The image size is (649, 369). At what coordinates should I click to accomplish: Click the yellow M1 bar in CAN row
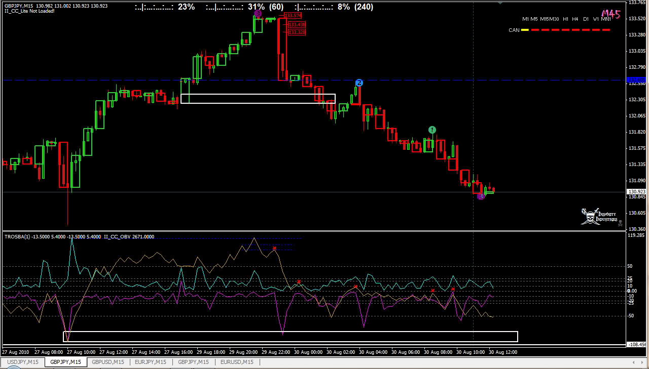pyautogui.click(x=525, y=30)
